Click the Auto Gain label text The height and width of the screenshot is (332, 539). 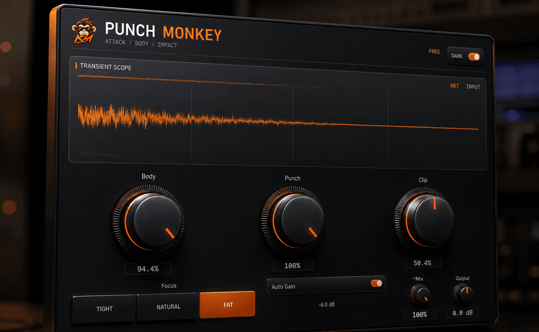click(x=283, y=286)
